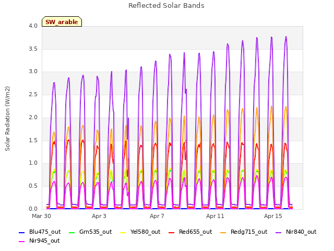Click the orange Redg715_out legend swatch

point(223,232)
